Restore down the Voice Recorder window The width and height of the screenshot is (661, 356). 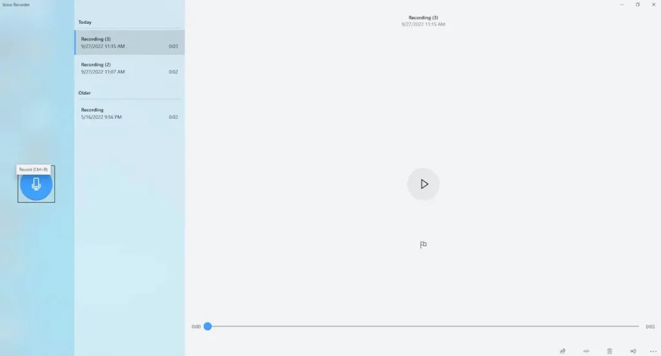click(x=638, y=5)
